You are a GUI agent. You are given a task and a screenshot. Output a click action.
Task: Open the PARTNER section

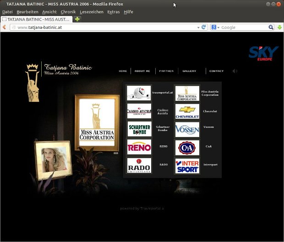(x=166, y=71)
